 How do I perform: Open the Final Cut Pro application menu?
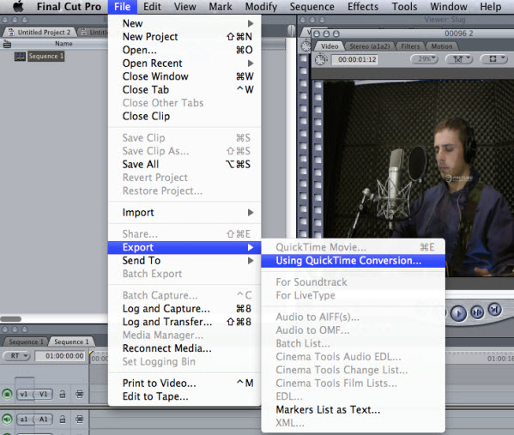(x=69, y=7)
